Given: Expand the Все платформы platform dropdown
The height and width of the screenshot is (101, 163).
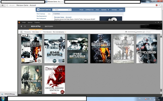Looking at the screenshot, I should click(x=59, y=32).
